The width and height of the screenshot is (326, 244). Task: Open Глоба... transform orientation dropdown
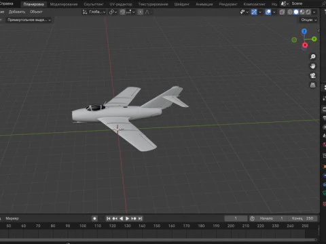coord(94,12)
